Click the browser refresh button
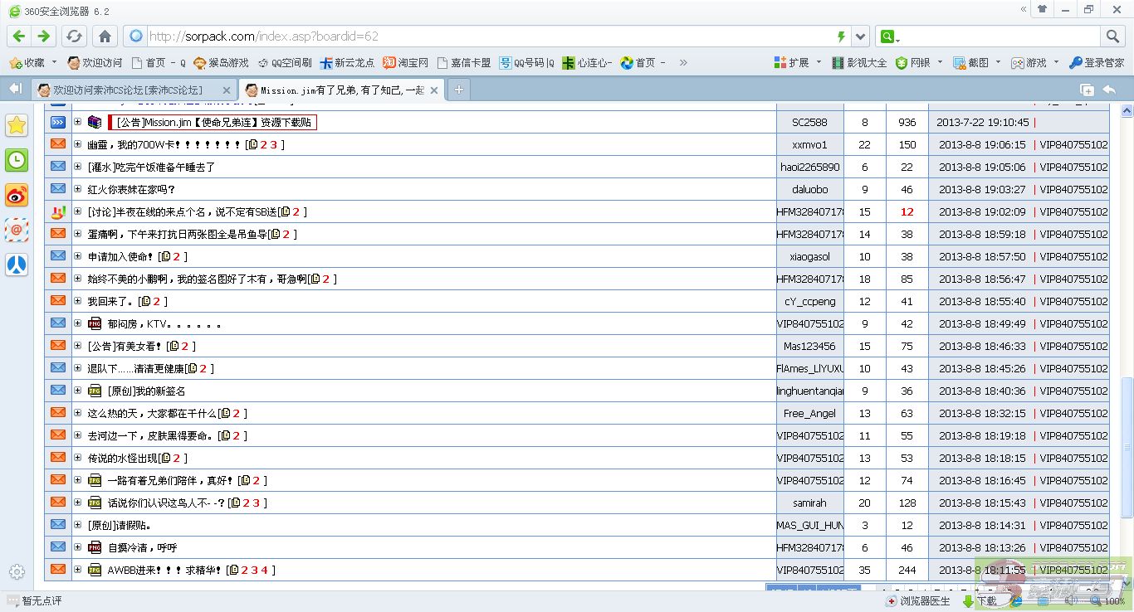The image size is (1134, 612). [74, 36]
